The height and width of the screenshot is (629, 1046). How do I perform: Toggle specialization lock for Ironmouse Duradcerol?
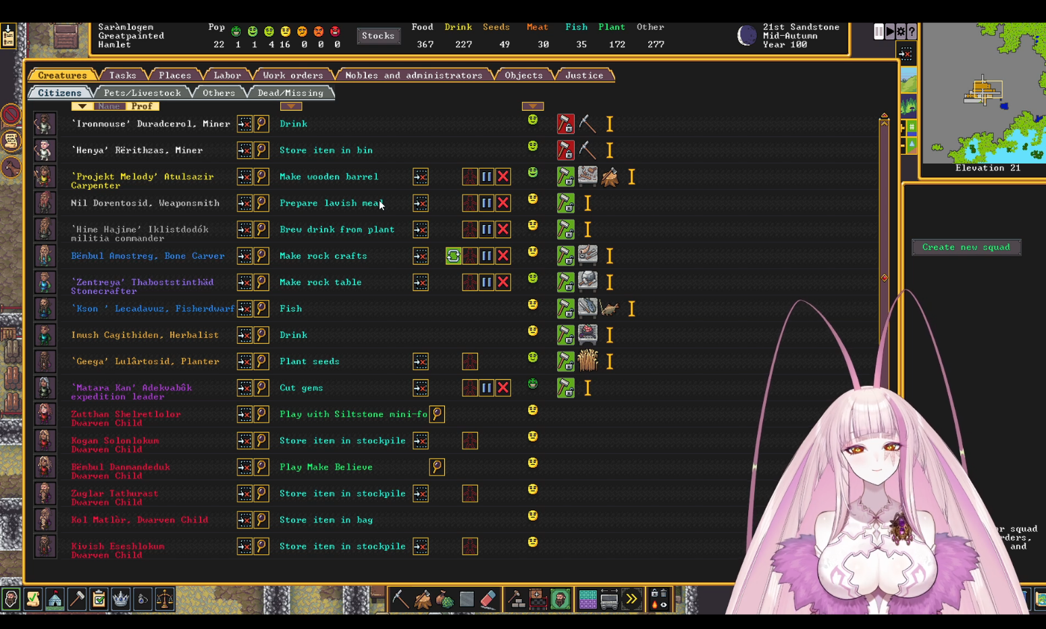(566, 124)
